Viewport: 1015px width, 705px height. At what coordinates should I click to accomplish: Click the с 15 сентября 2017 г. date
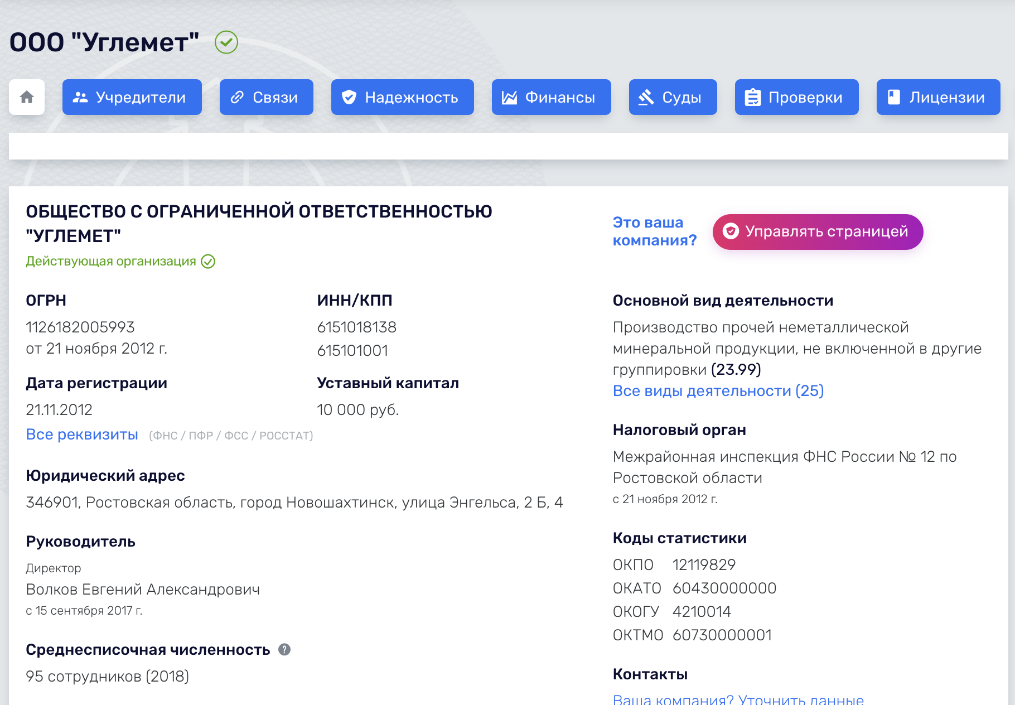pos(84,611)
